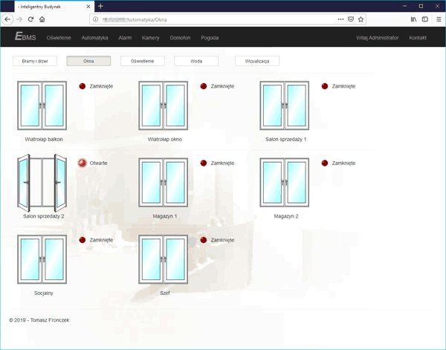The width and height of the screenshot is (446, 350).
Task: Click the browser address bar
Action: pos(216,19)
